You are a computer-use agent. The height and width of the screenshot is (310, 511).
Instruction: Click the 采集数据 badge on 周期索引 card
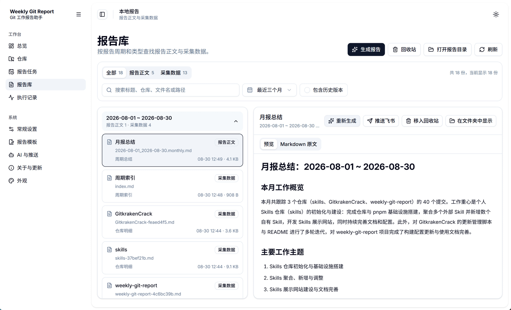click(x=226, y=178)
